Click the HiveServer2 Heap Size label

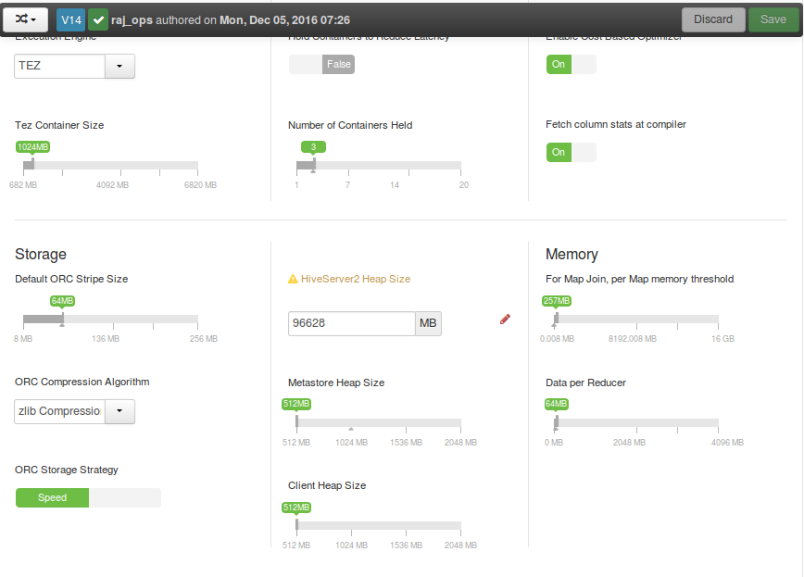[356, 279]
